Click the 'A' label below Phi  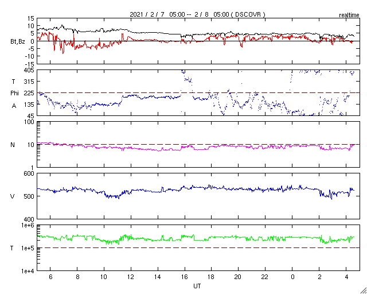click(x=14, y=106)
